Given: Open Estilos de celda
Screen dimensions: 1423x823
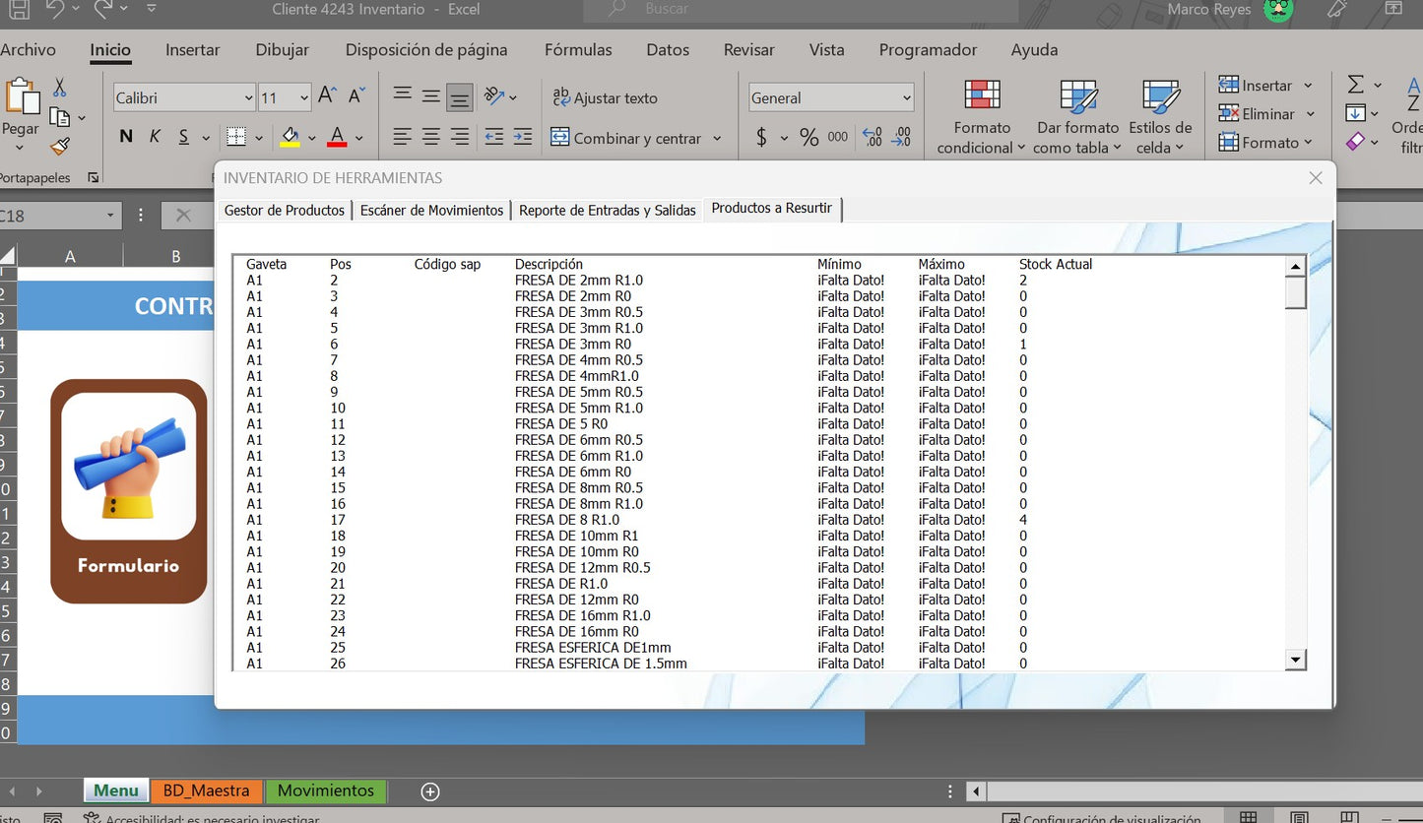Looking at the screenshot, I should pyautogui.click(x=1161, y=117).
